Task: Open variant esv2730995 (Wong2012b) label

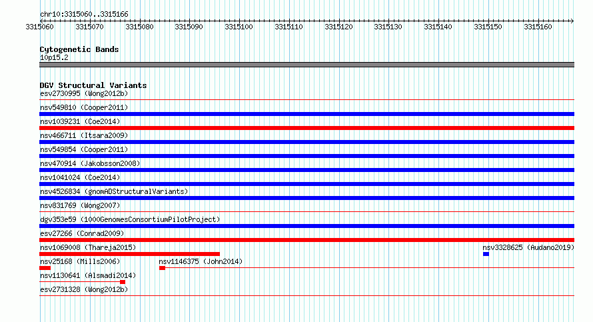Action: tap(84, 93)
